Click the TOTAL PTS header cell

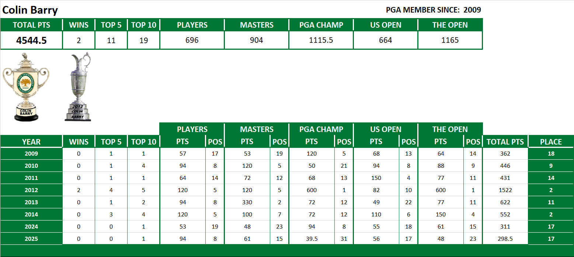pyautogui.click(x=32, y=25)
